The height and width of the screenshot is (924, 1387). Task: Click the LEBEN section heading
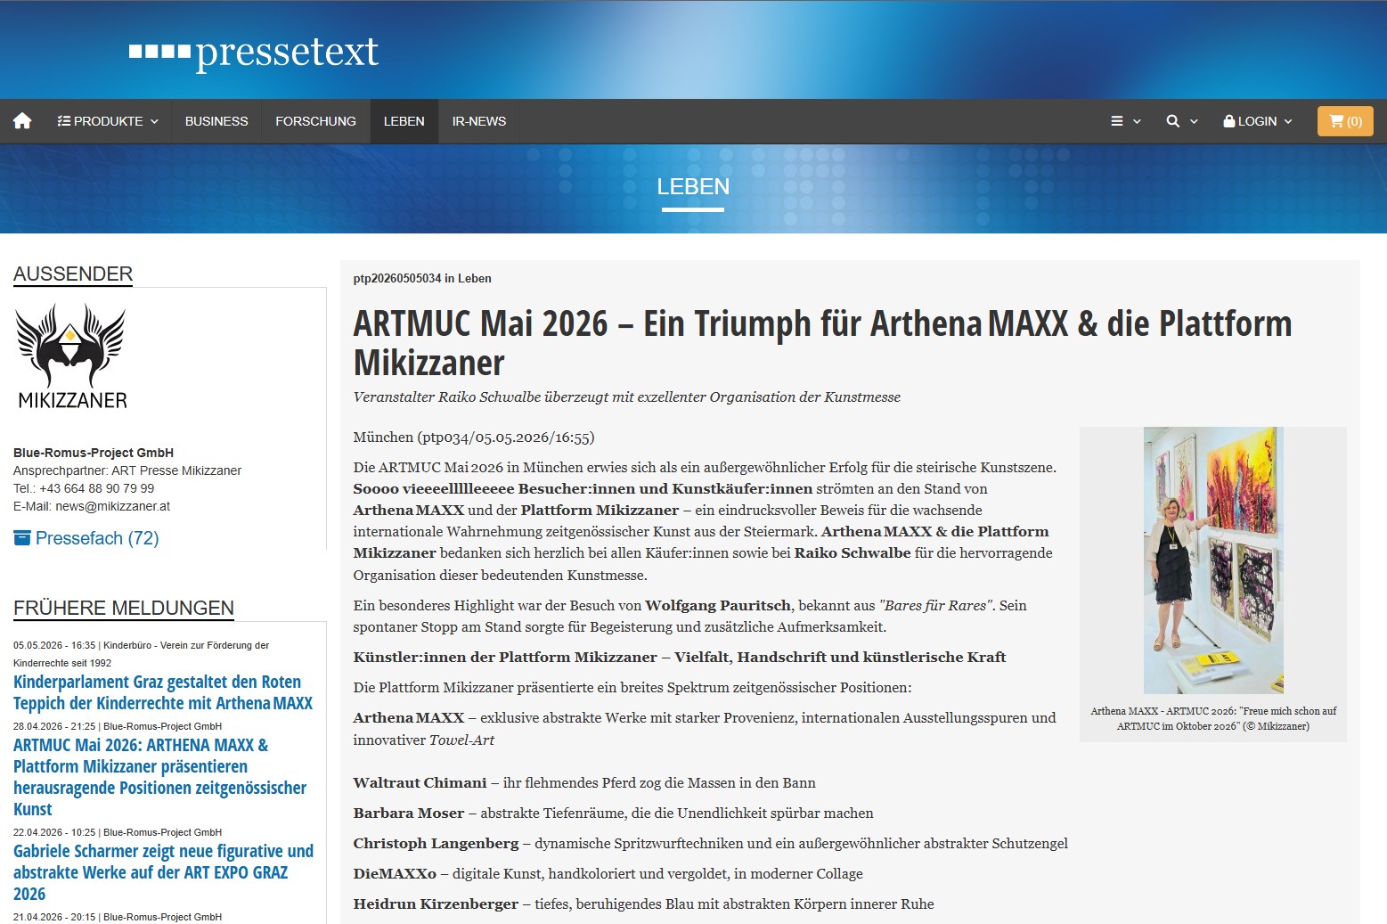tap(693, 186)
